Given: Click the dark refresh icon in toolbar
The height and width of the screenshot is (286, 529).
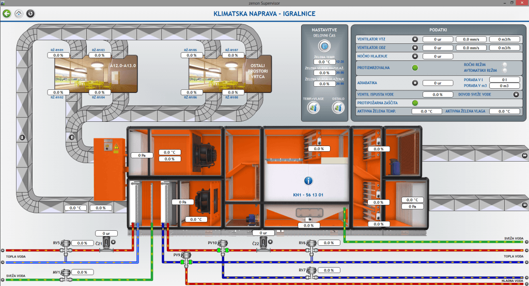Looking at the screenshot, I should (x=30, y=13).
